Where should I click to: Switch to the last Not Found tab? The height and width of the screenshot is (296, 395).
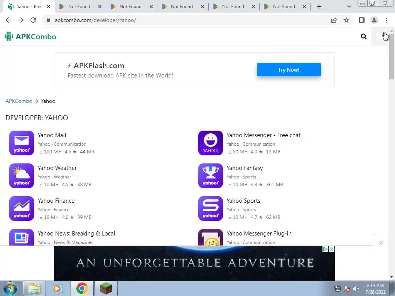pyautogui.click(x=284, y=7)
